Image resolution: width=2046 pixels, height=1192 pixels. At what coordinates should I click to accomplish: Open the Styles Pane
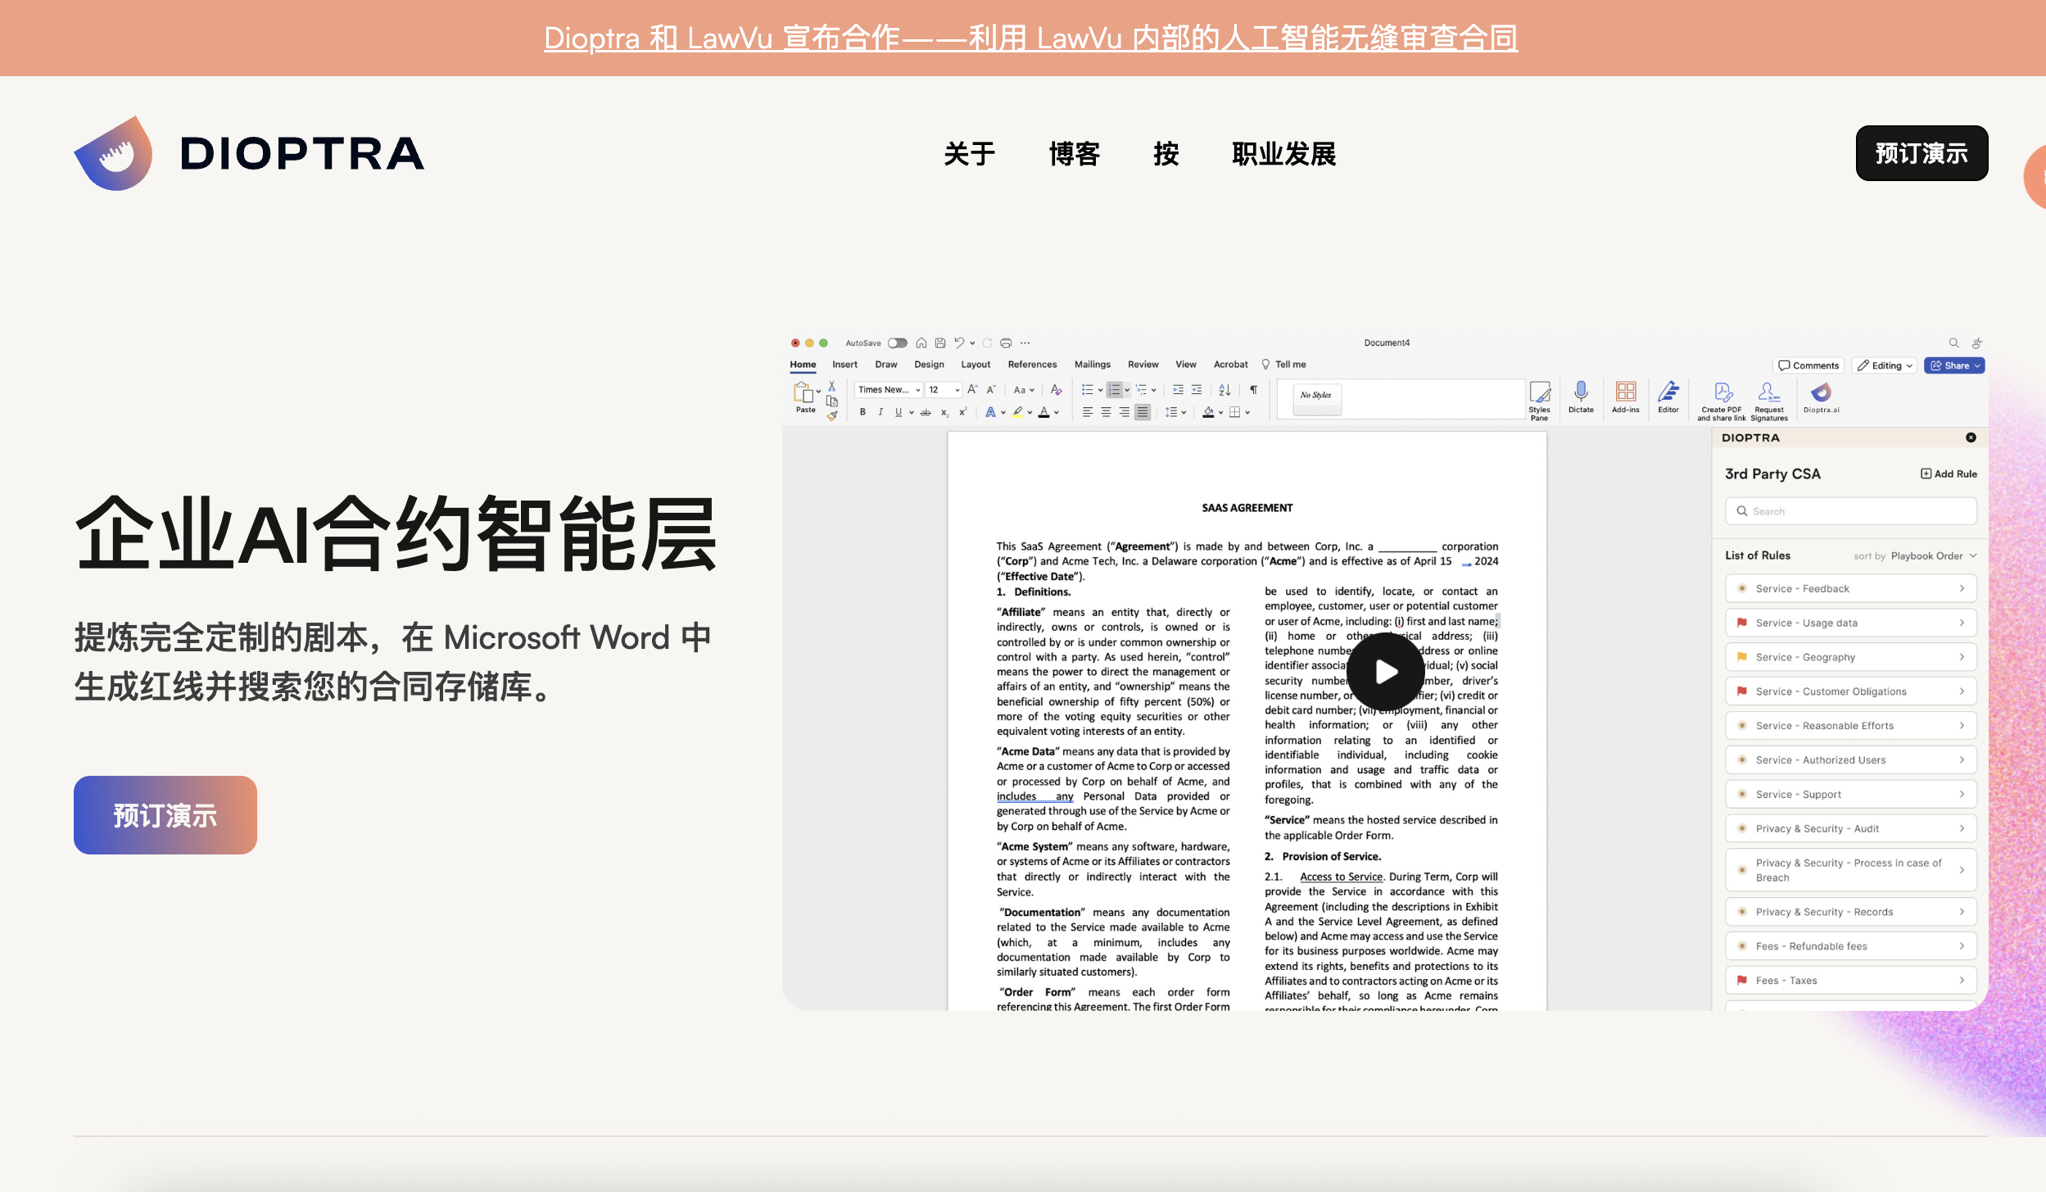[x=1540, y=401]
